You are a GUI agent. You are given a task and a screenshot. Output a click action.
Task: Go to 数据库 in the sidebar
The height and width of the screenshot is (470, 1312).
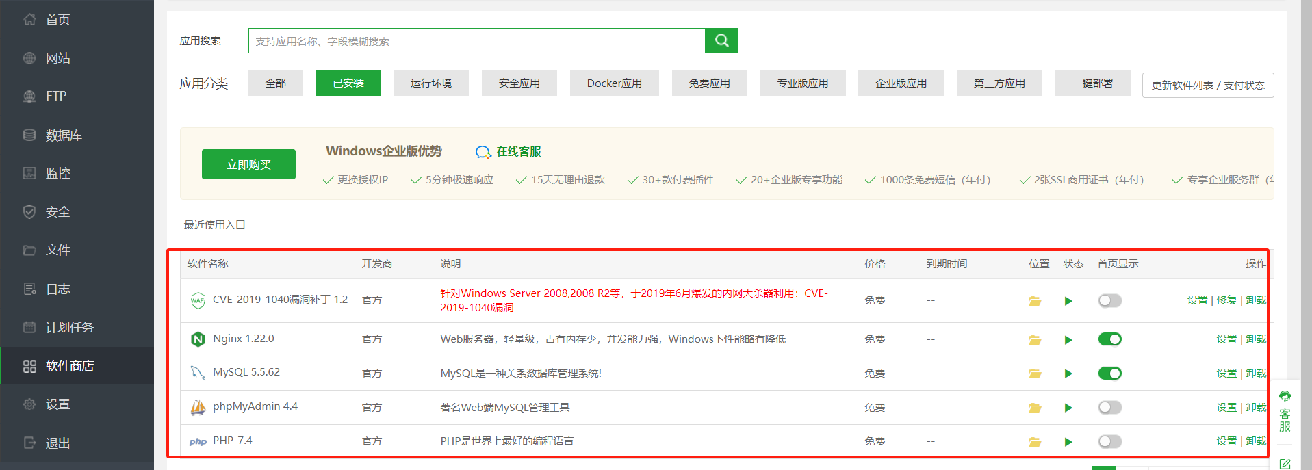tap(64, 135)
